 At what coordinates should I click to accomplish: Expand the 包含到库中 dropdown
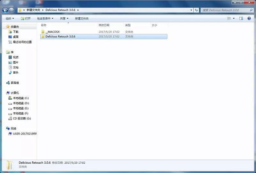45,19
